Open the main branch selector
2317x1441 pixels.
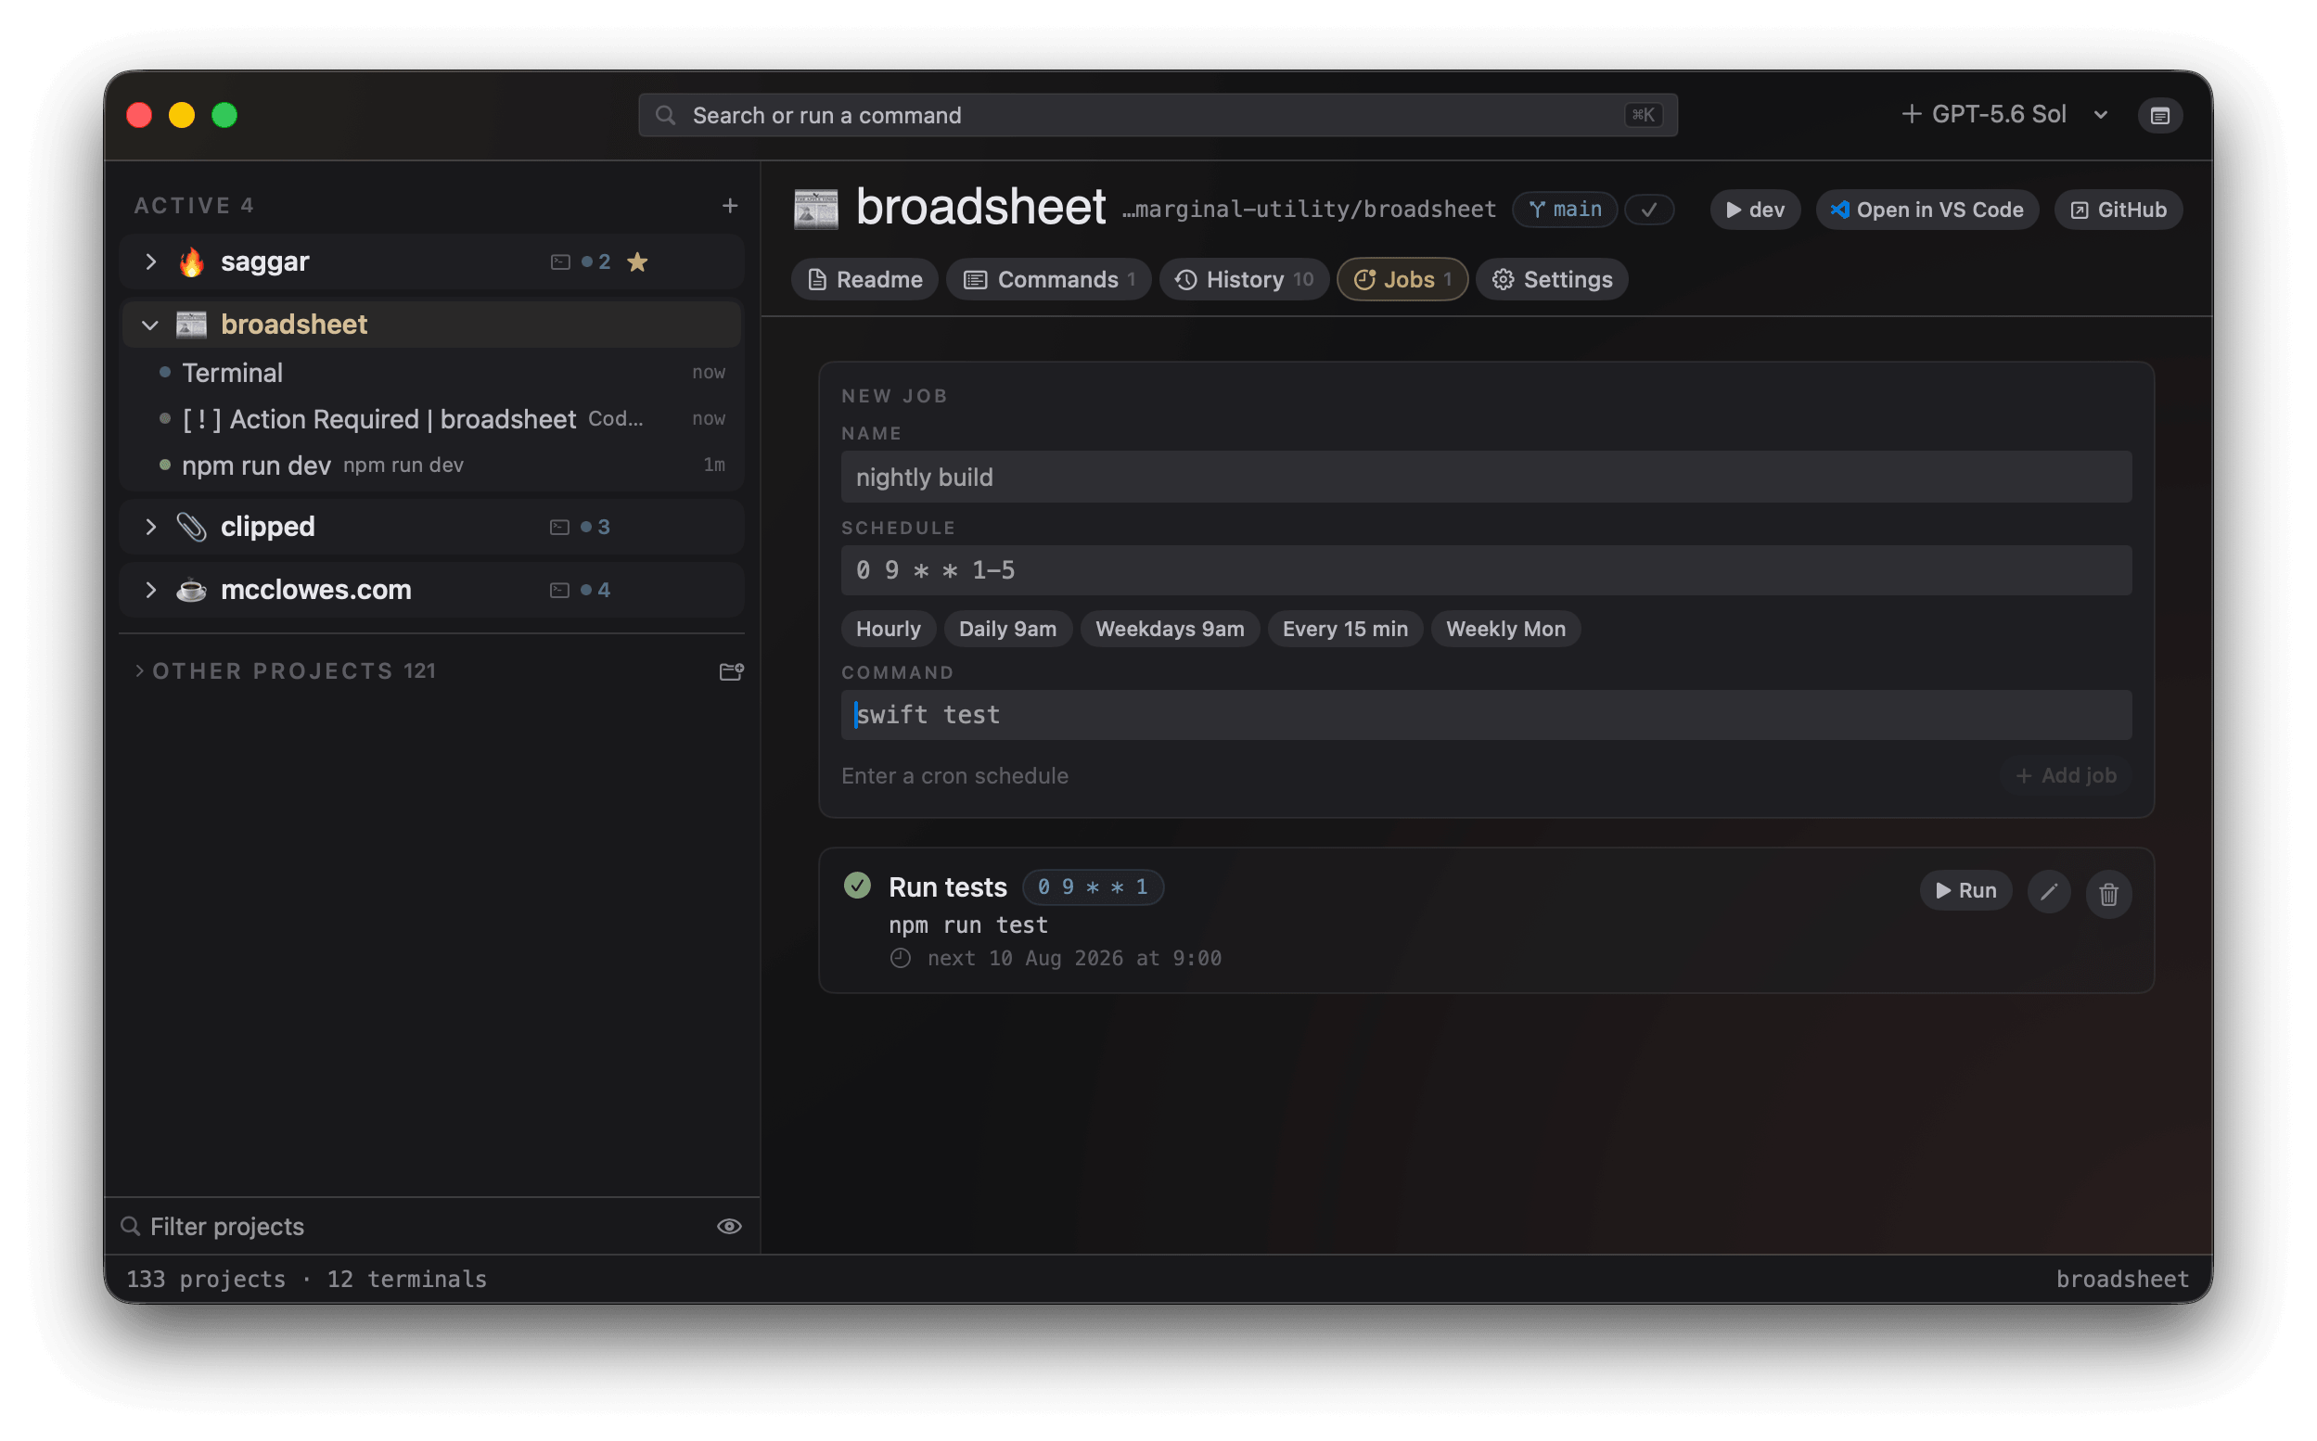pyautogui.click(x=1564, y=210)
